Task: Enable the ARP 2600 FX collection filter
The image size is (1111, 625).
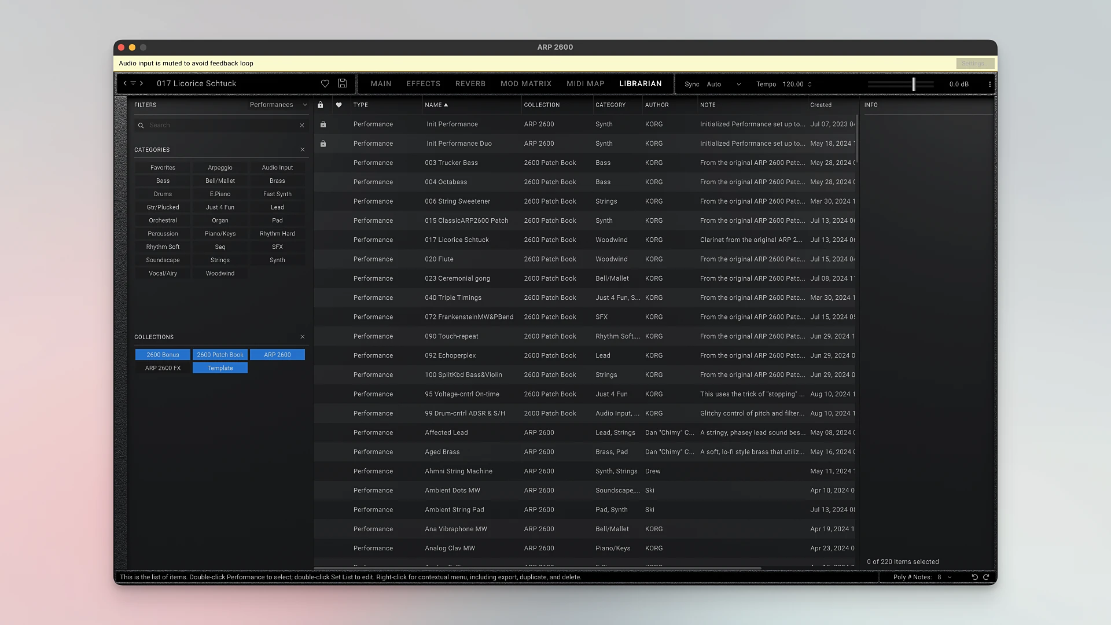Action: point(163,368)
